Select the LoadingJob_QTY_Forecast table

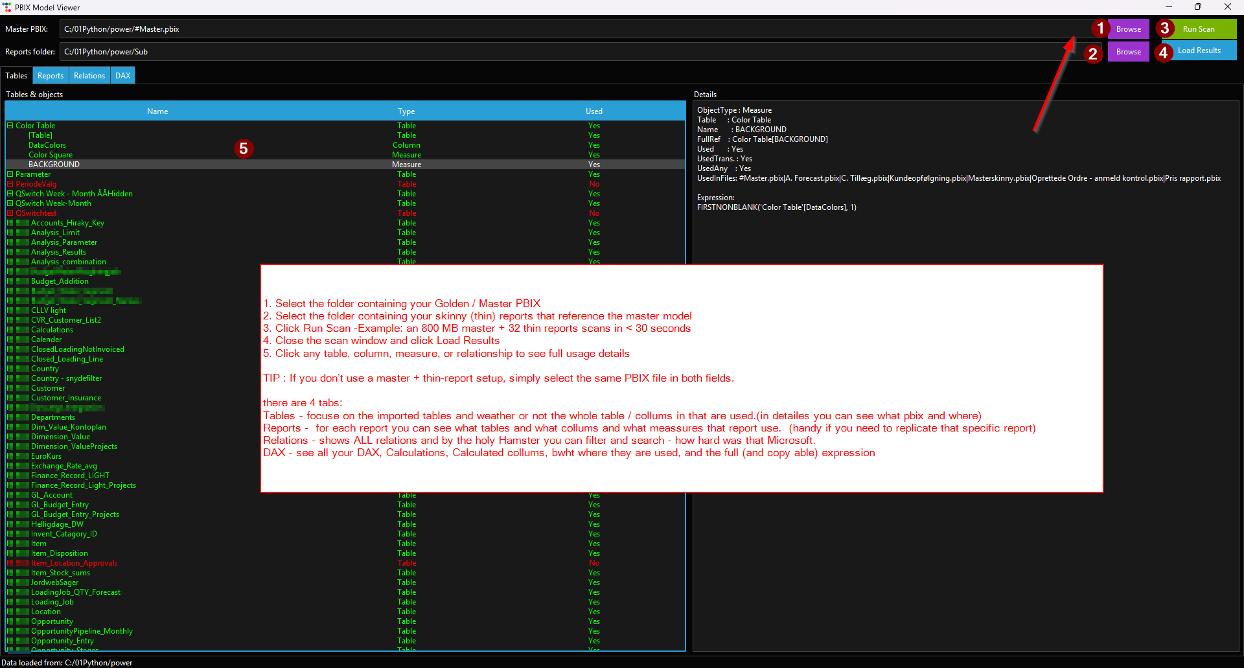(345, 592)
